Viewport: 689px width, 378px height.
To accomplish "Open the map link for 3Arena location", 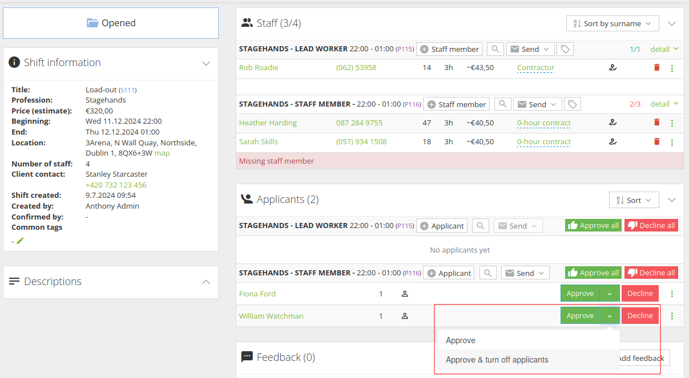I will (162, 153).
